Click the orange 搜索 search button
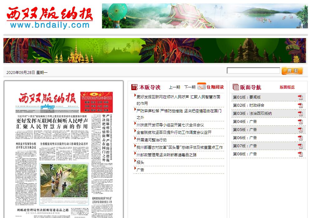 (292, 71)
